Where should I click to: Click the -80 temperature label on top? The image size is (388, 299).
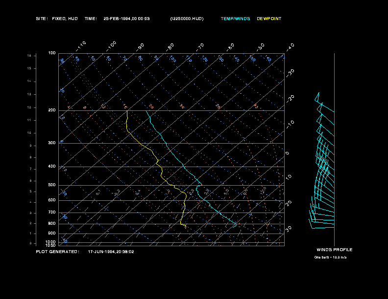(170, 47)
